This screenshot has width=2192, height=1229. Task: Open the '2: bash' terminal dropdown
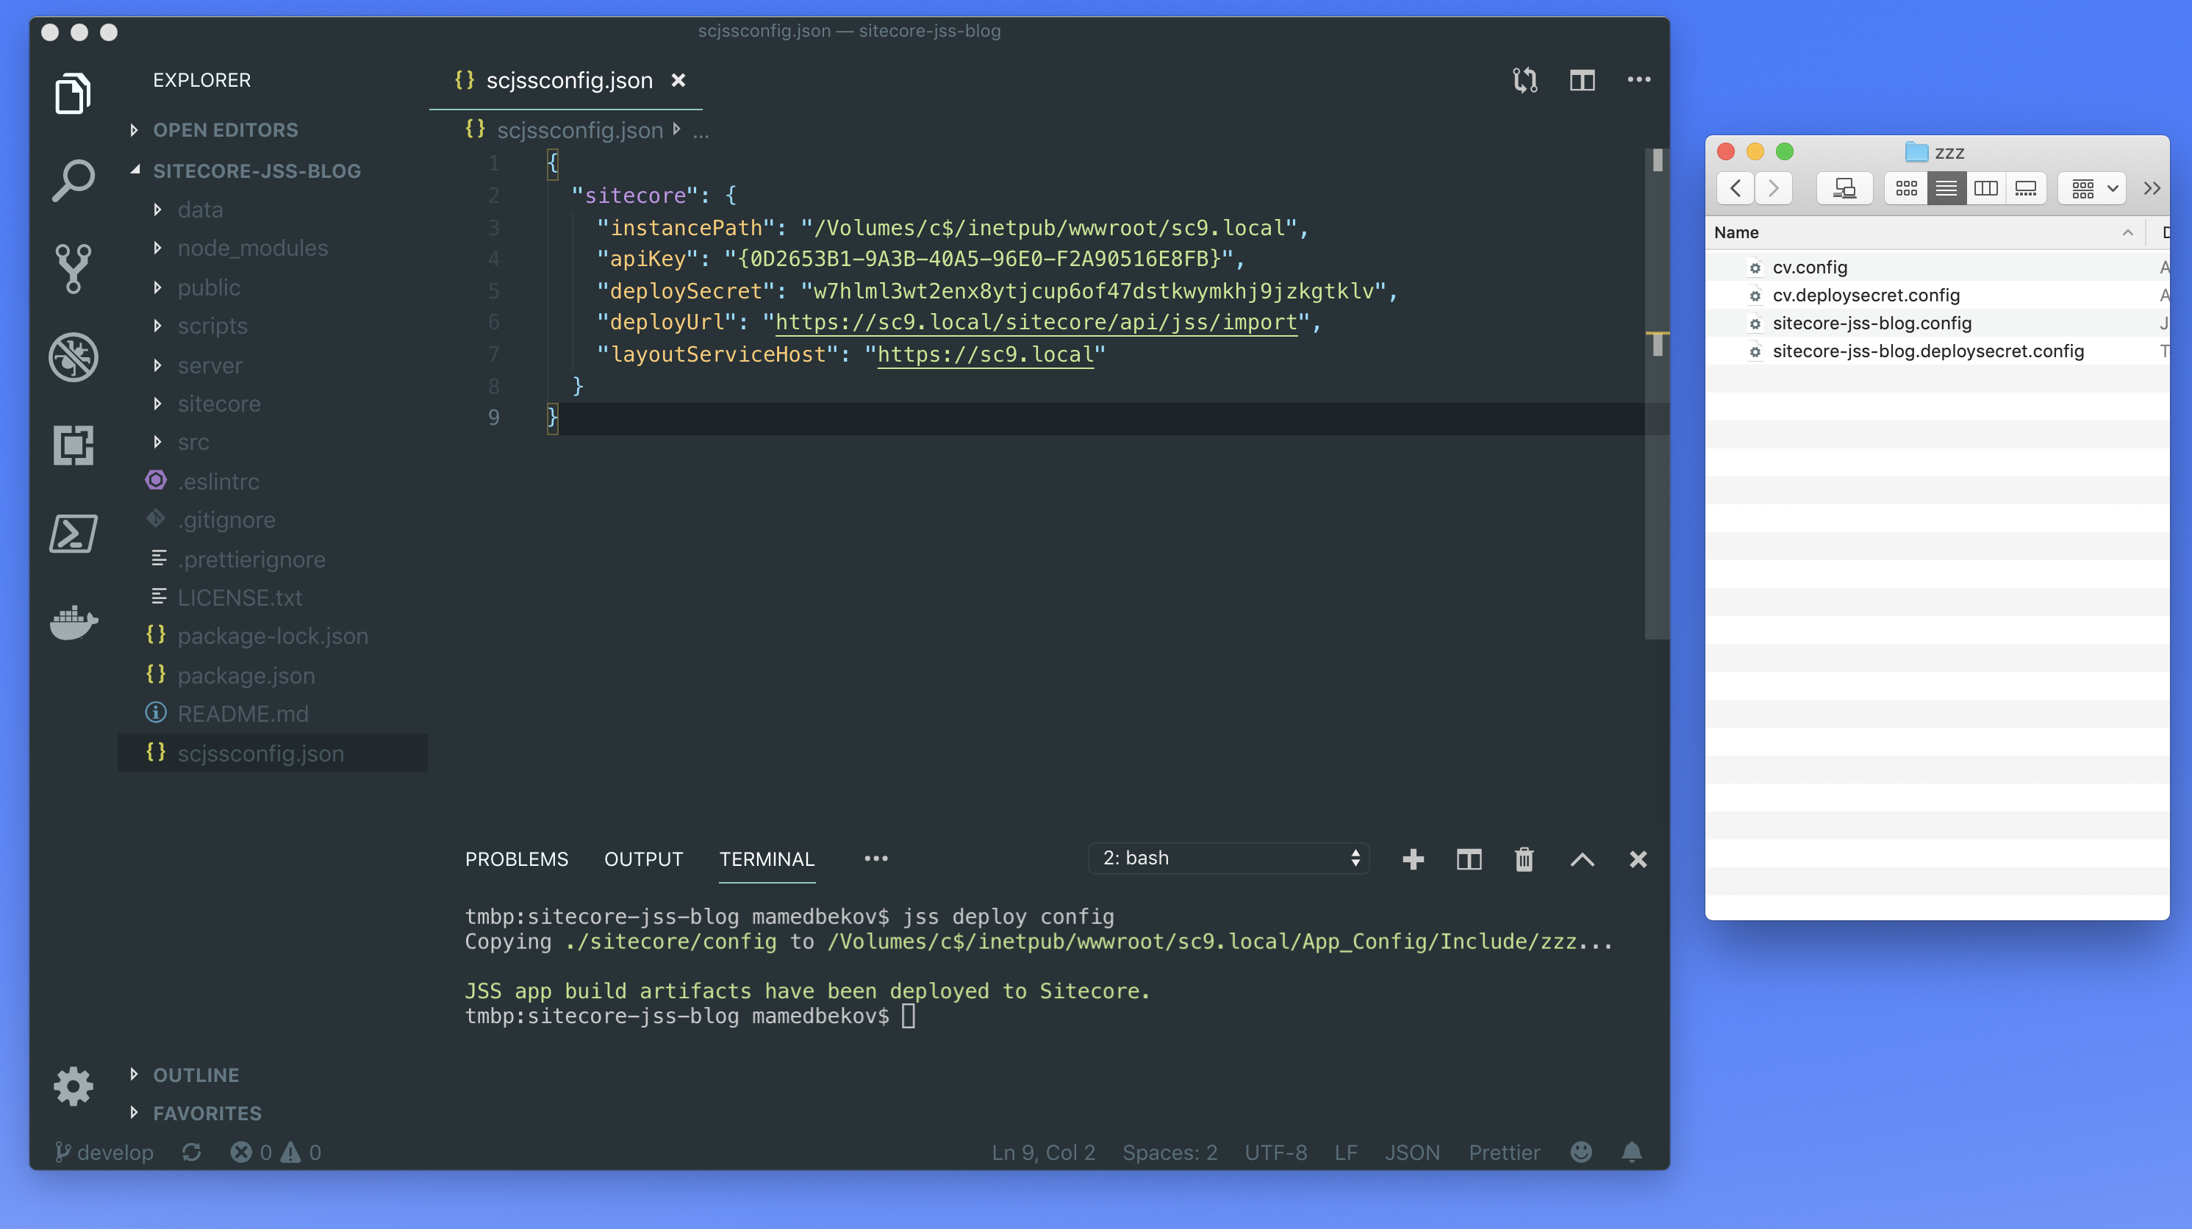tap(1228, 858)
